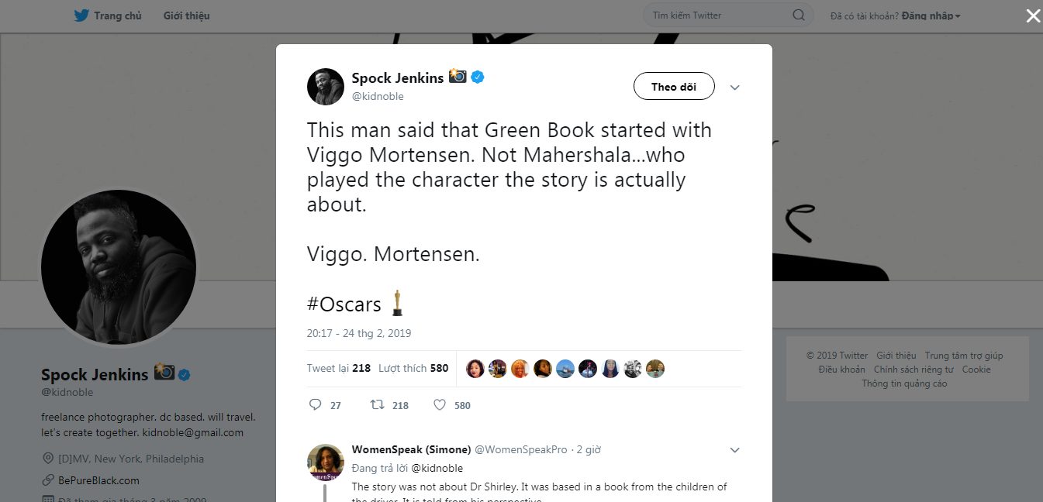Image resolution: width=1043 pixels, height=502 pixels.
Task: Like the tweet with the heart icon
Action: click(x=440, y=405)
